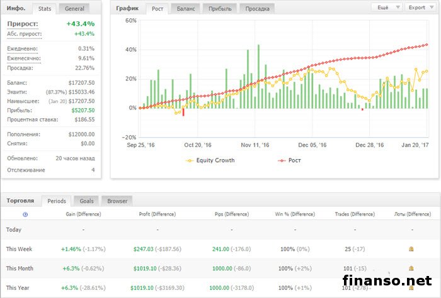Show the Прибыль chart tab
Screen dimensions: 441x298
click(220, 9)
